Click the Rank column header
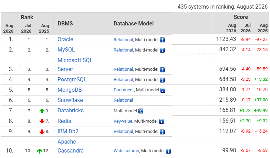The width and height of the screenshot is (270, 158). tap(27, 17)
